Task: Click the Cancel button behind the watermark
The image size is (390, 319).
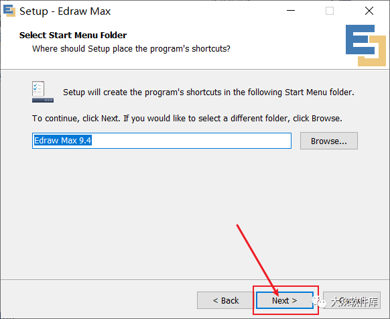Action: pyautogui.click(x=352, y=300)
